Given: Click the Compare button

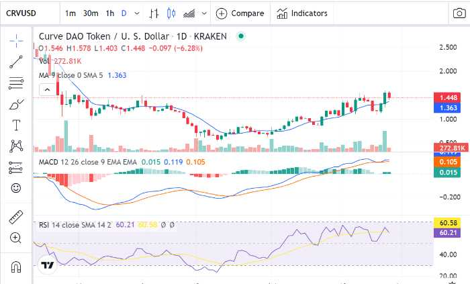Looking at the screenshot, I should click(x=240, y=13).
